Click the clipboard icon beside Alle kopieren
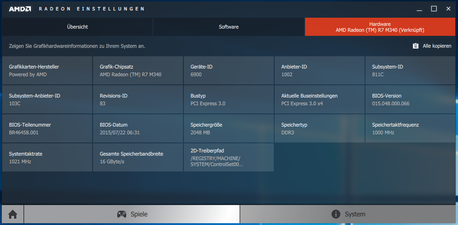 (415, 46)
